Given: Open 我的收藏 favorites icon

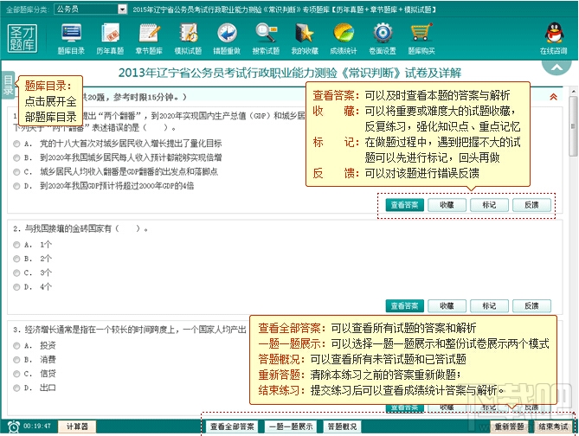Looking at the screenshot, I should pos(305,38).
